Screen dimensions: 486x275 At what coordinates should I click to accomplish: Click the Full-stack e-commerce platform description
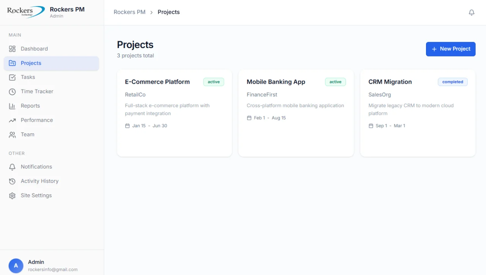click(x=167, y=109)
